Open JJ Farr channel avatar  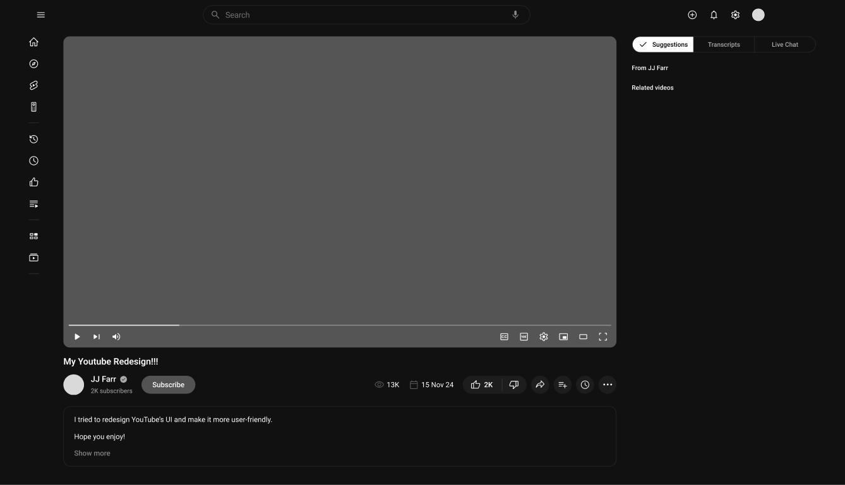pyautogui.click(x=74, y=385)
